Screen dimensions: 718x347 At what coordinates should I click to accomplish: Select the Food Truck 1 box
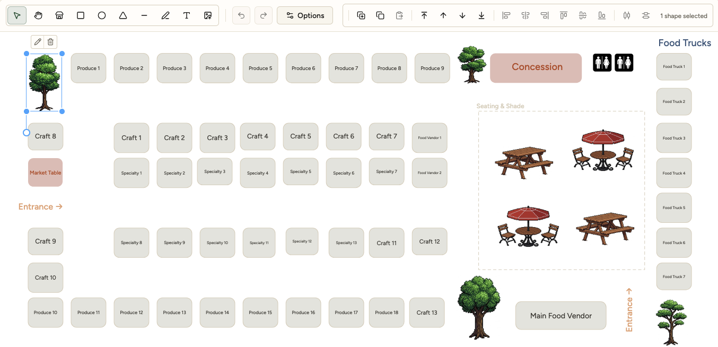pyautogui.click(x=674, y=67)
